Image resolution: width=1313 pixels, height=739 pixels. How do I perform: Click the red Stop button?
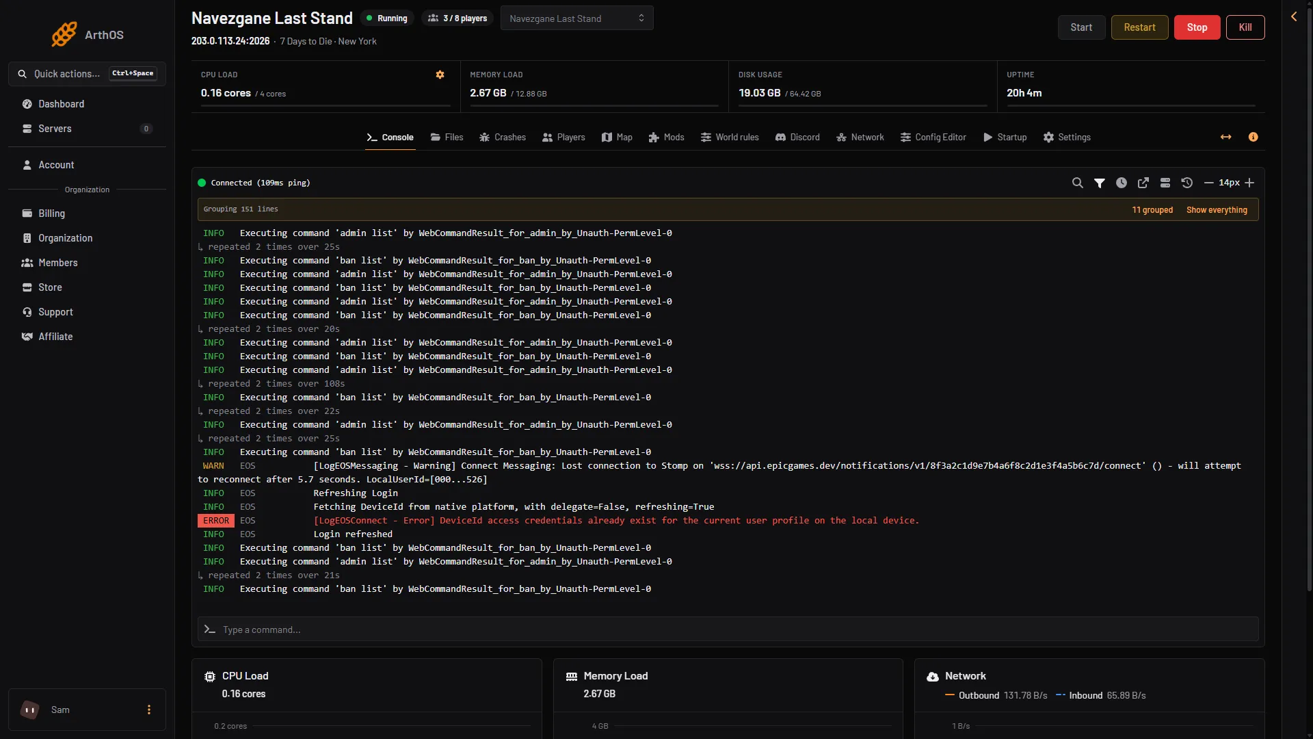tap(1197, 27)
